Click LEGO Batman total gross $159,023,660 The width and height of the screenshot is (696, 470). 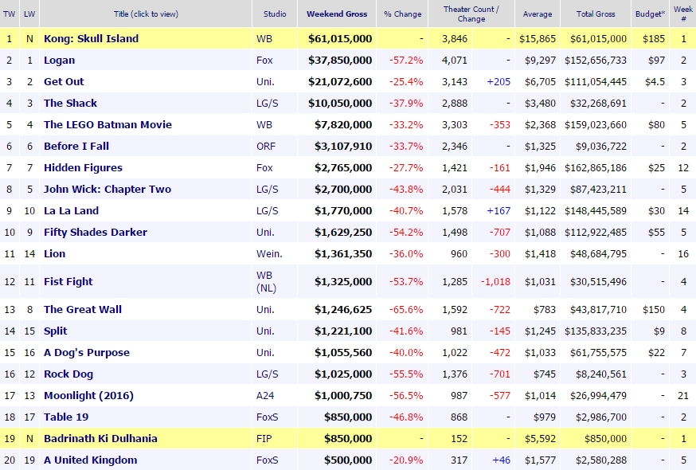[596, 124]
